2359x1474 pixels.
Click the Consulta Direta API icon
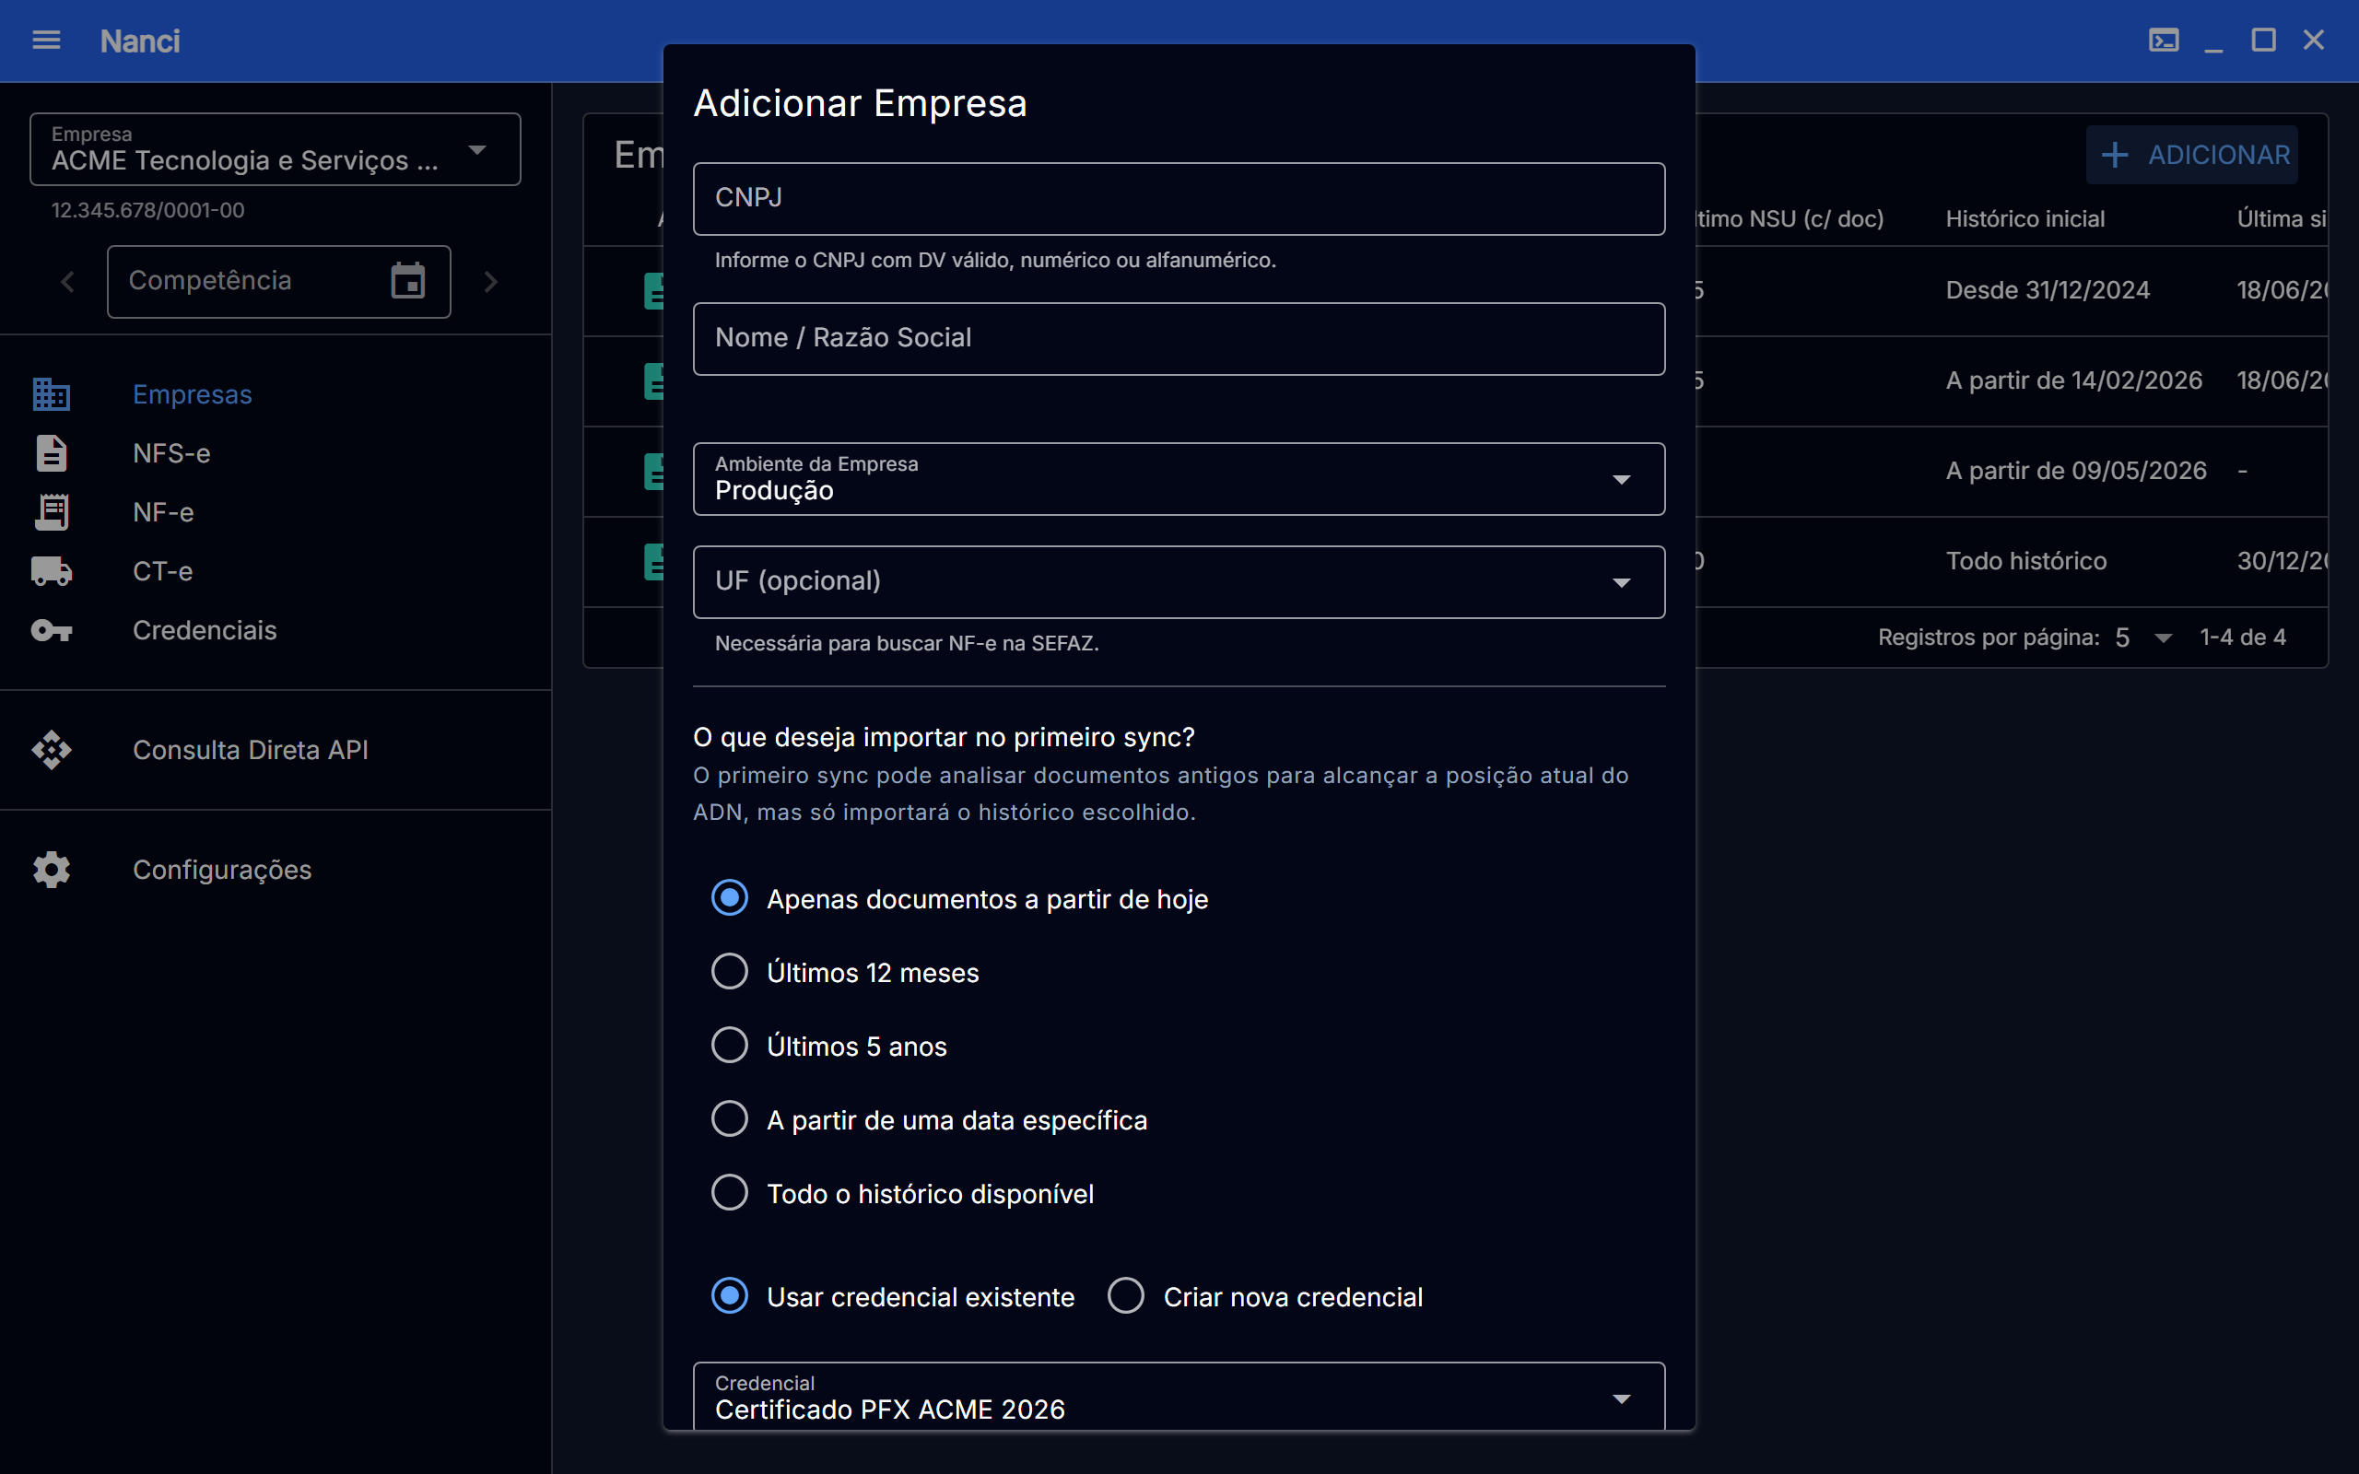pos(51,750)
